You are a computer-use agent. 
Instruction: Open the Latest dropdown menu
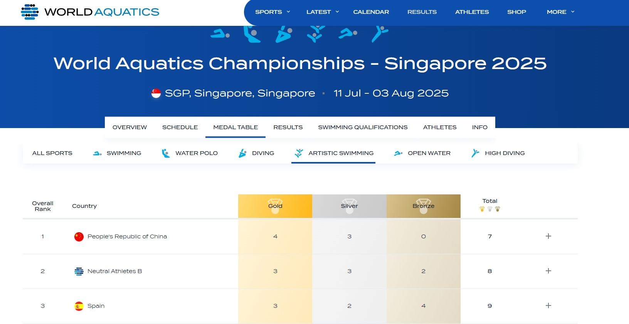tap(323, 12)
